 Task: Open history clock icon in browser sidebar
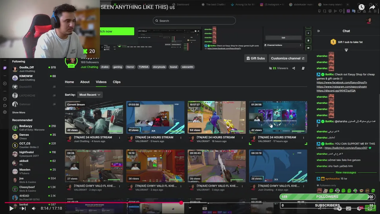[5, 99]
